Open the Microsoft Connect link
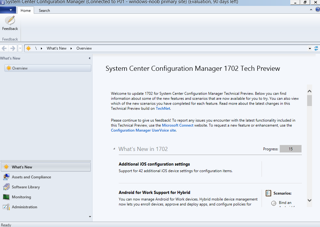The image size is (320, 227). pyautogui.click(x=177, y=125)
